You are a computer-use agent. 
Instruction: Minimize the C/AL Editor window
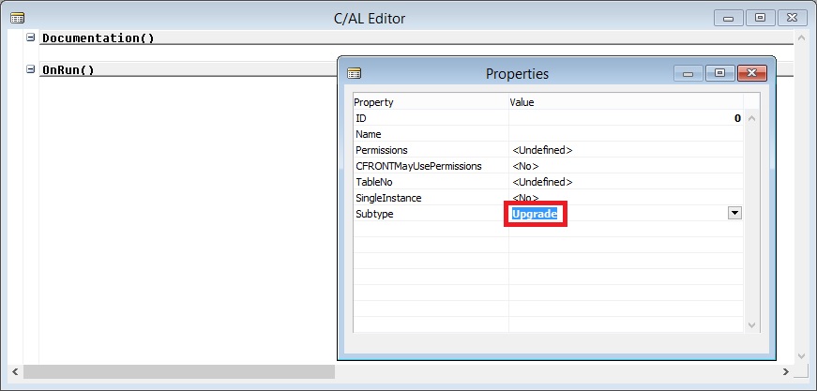pos(729,17)
